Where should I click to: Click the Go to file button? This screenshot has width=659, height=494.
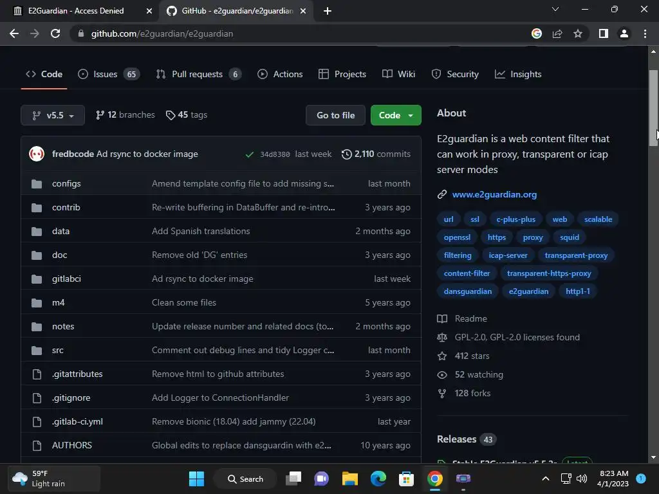coord(336,115)
